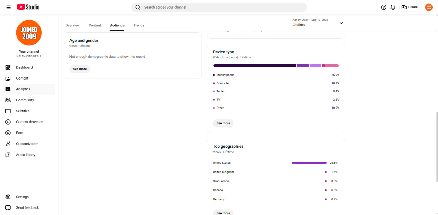Open the hamburger navigation menu

pyautogui.click(x=8, y=7)
